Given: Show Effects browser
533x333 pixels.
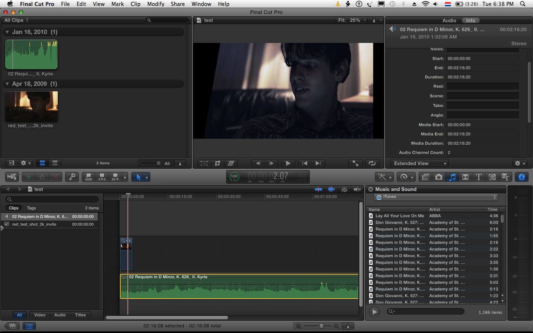Looking at the screenshot, I should coord(425,177).
